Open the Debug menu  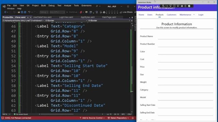pos(51,5)
